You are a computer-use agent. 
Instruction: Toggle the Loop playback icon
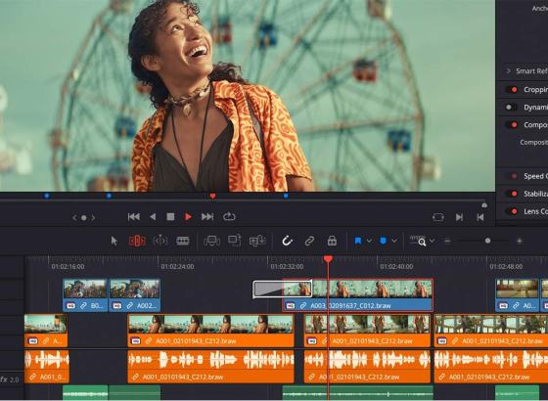(229, 216)
